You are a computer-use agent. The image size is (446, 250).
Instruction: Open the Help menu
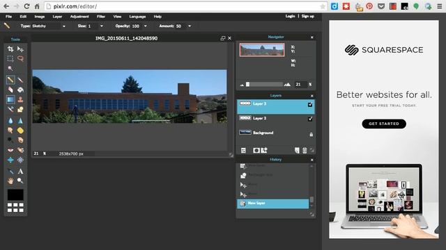(x=157, y=17)
